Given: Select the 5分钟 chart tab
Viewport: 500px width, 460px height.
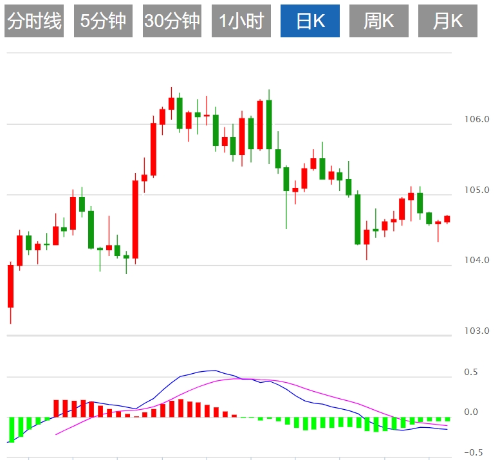Looking at the screenshot, I should pos(103,21).
